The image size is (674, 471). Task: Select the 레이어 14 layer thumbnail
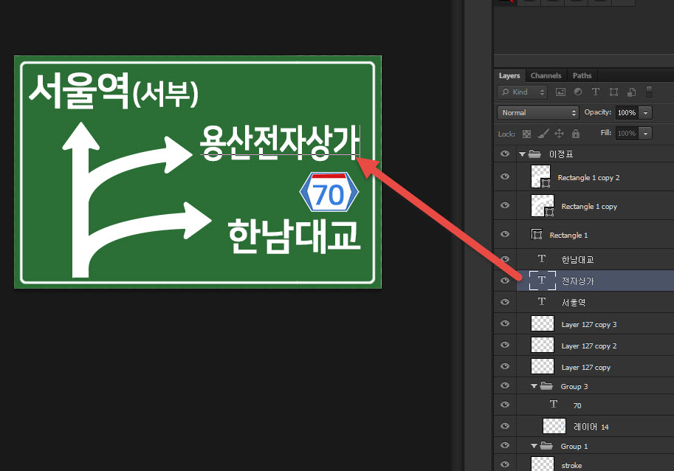click(554, 426)
